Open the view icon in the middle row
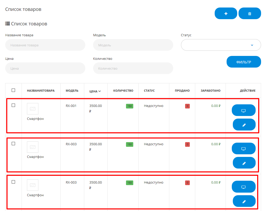266x211 pixels. 243,149
